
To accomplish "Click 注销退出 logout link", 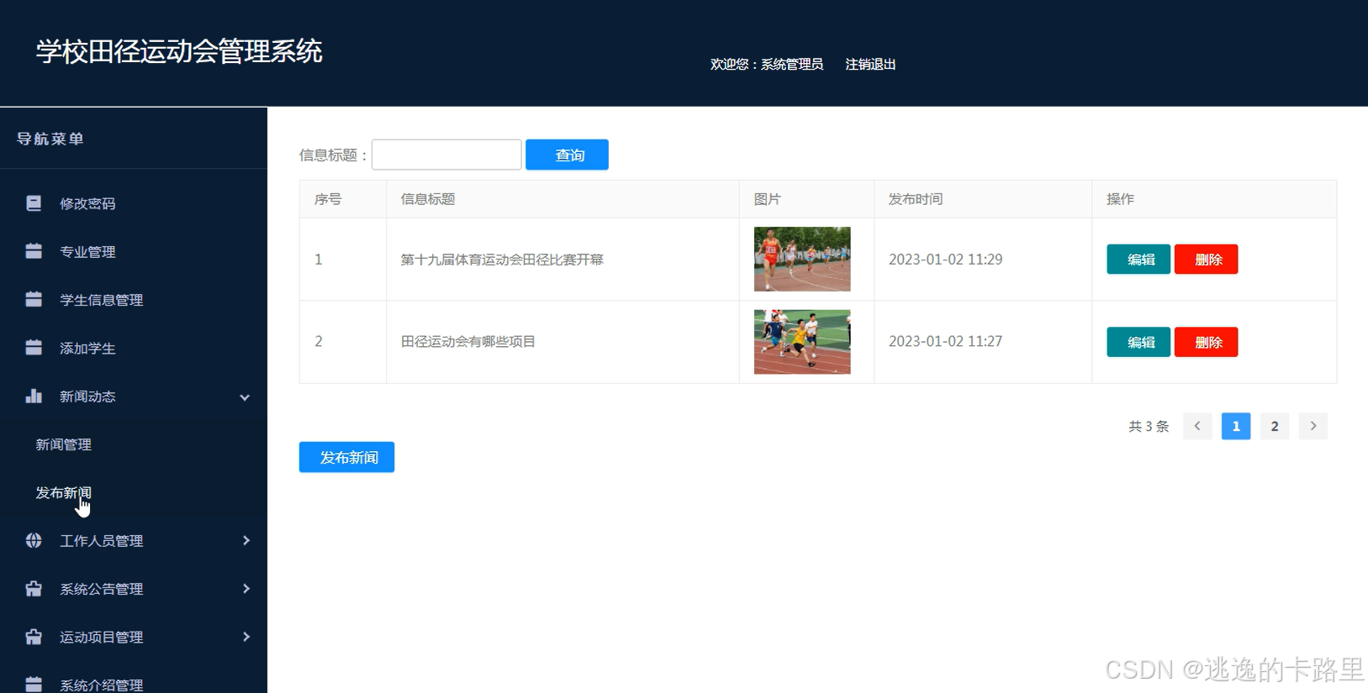I will 870,64.
